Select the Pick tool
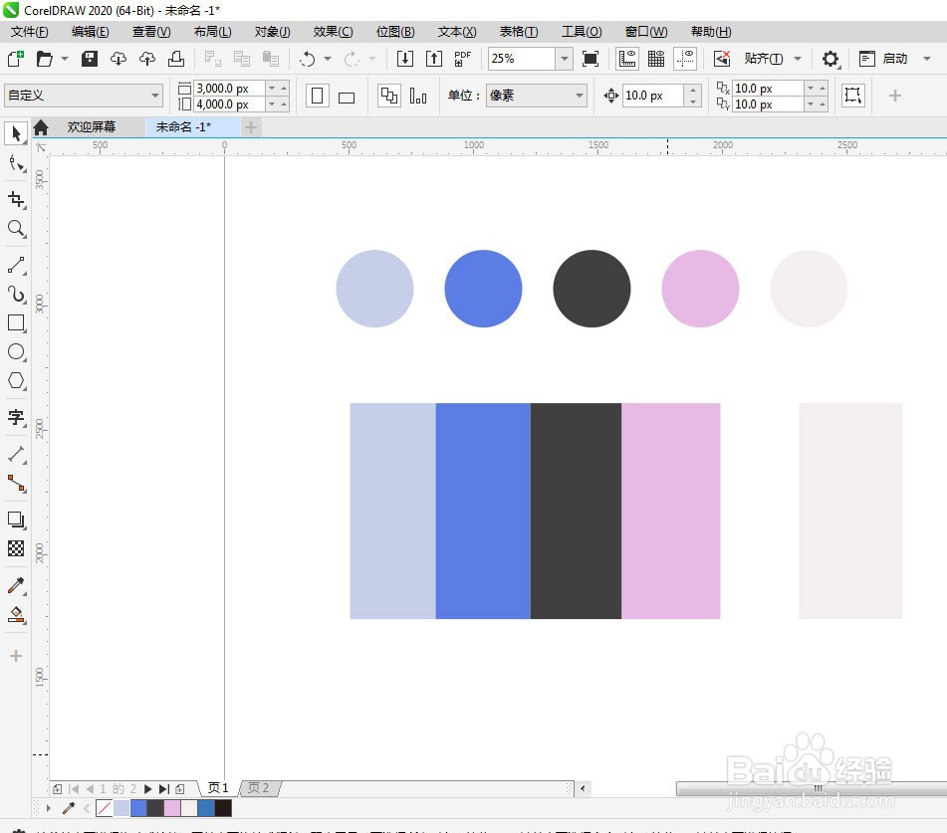947x833 pixels. (16, 133)
